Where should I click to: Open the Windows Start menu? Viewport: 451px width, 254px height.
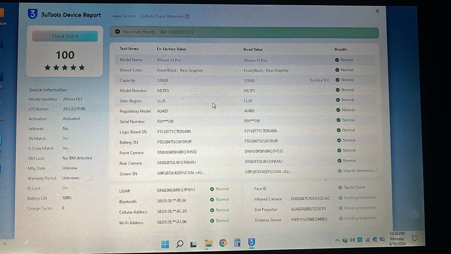click(165, 244)
